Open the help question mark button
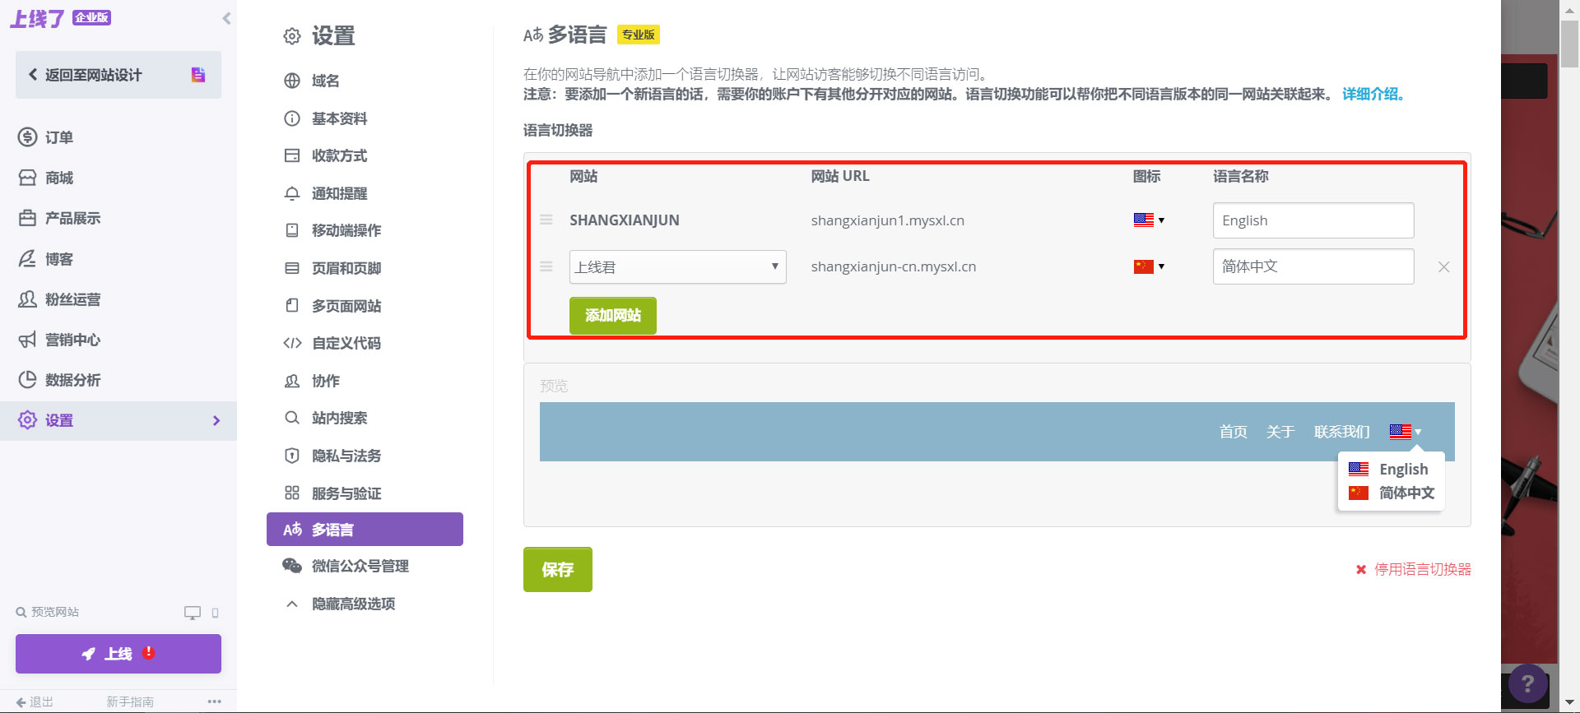The image size is (1580, 713). pyautogui.click(x=1527, y=683)
